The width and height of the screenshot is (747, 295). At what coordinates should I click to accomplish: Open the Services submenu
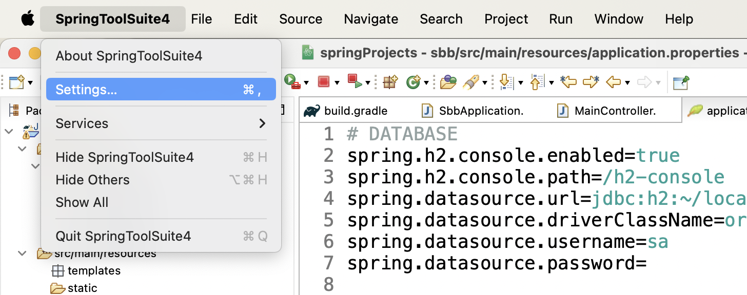[x=161, y=123]
